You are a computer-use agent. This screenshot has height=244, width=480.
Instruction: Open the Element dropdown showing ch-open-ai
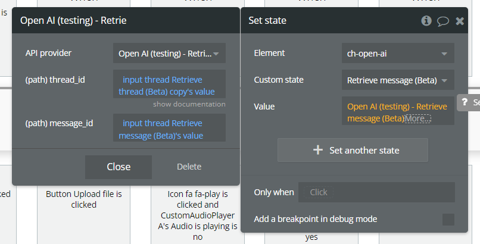[398, 54]
